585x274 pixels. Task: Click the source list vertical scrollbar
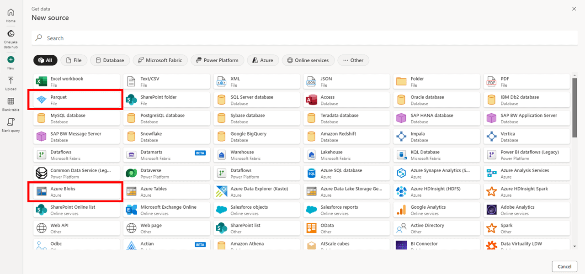(x=574, y=107)
